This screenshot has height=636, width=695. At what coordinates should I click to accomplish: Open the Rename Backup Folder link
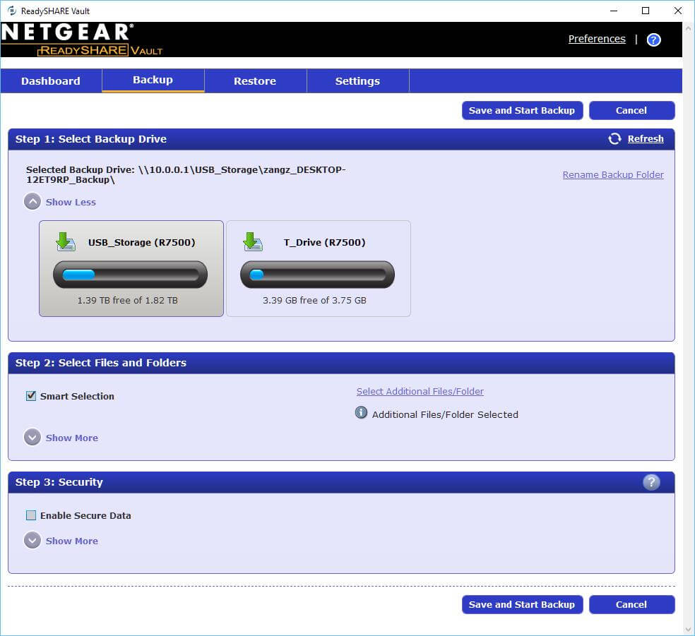[x=612, y=175]
